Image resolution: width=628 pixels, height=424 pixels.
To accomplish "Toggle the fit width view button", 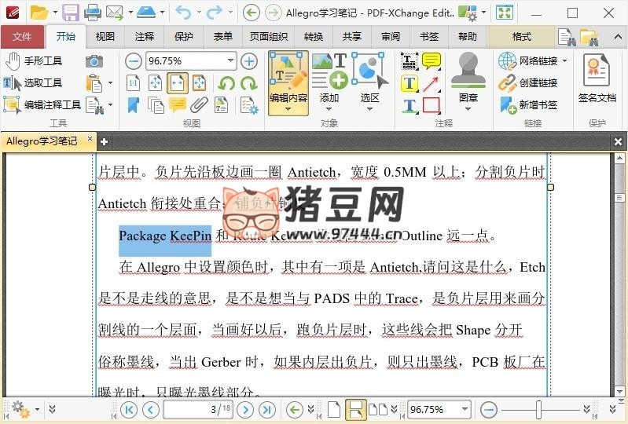I will 178,83.
